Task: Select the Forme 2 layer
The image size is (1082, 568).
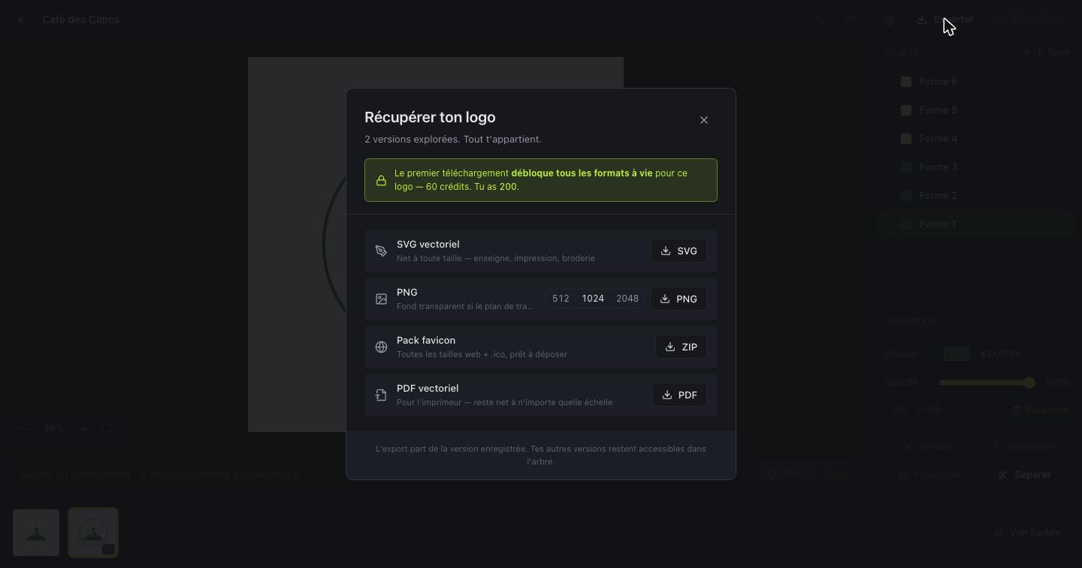Action: coord(977,196)
